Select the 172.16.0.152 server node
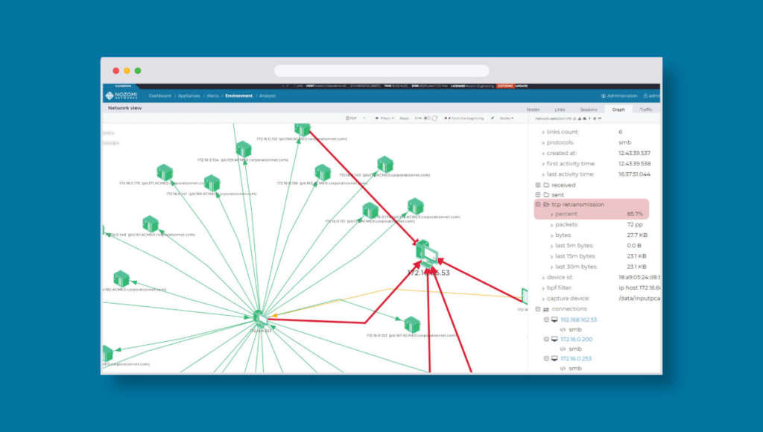Image resolution: width=763 pixels, height=432 pixels. click(x=303, y=129)
